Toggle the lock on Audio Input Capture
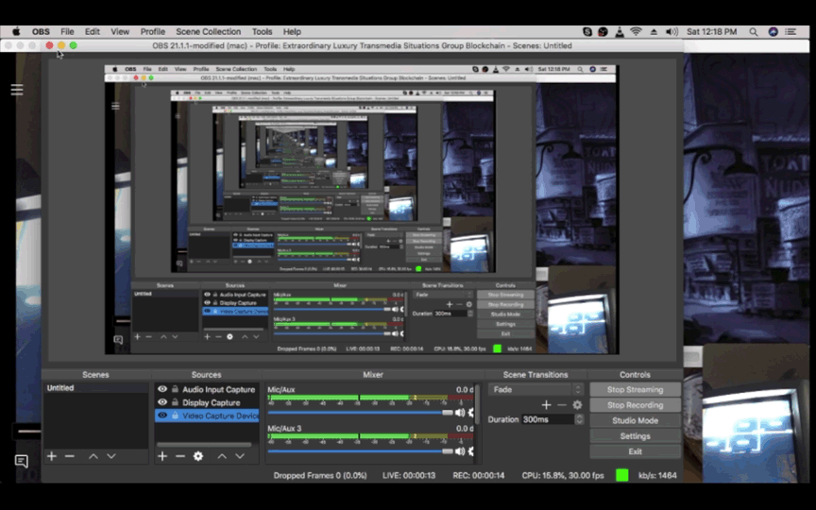 [x=175, y=389]
